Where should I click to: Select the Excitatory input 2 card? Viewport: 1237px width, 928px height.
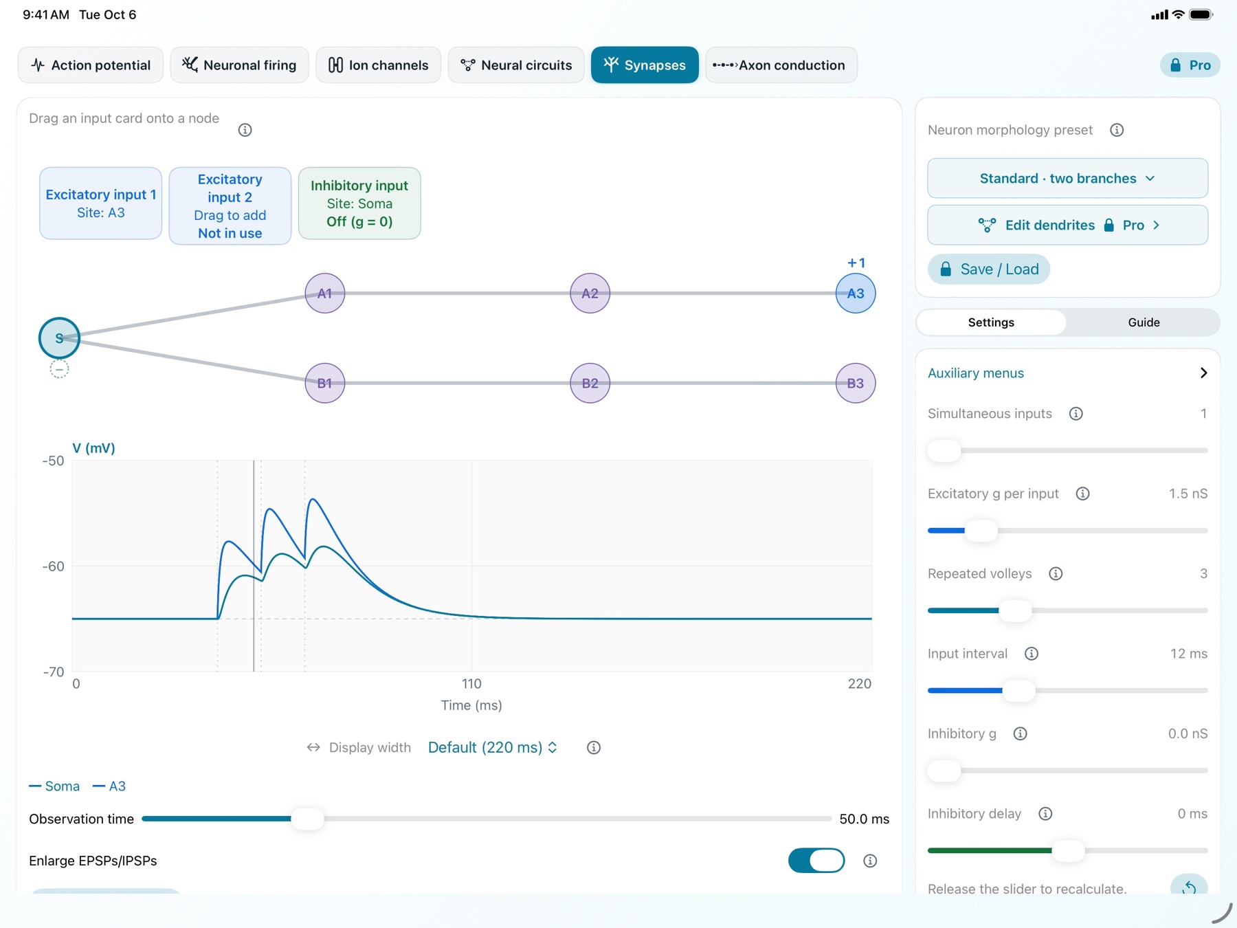pyautogui.click(x=230, y=206)
